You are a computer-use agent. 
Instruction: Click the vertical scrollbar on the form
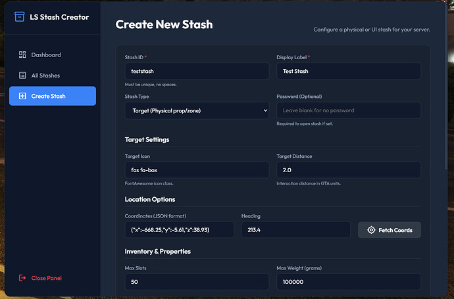[x=446, y=87]
